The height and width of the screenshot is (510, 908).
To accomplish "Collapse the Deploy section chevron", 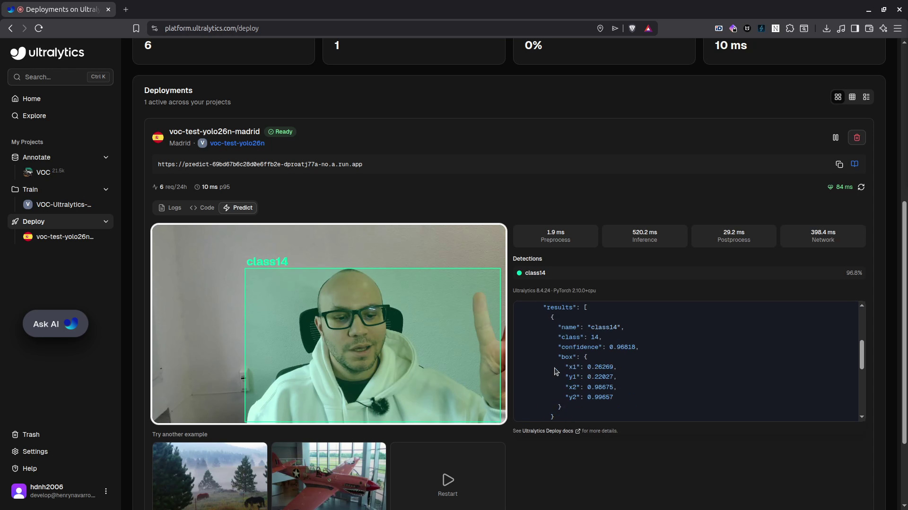I will [106, 221].
